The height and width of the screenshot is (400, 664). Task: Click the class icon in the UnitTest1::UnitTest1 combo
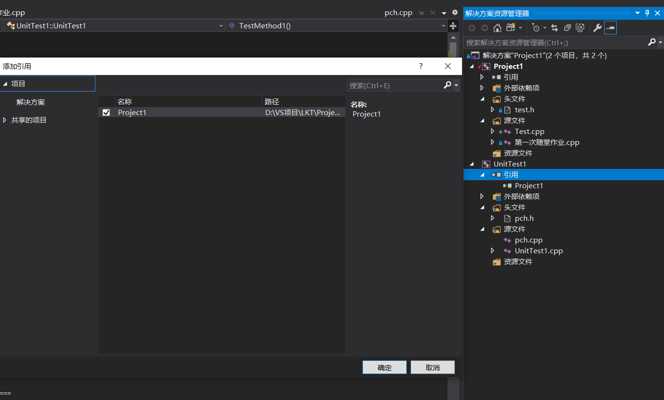click(11, 25)
